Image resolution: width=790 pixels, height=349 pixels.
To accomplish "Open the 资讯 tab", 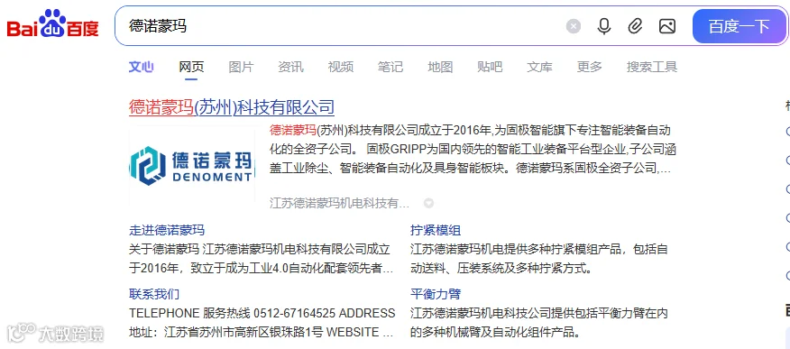I will pos(290,67).
